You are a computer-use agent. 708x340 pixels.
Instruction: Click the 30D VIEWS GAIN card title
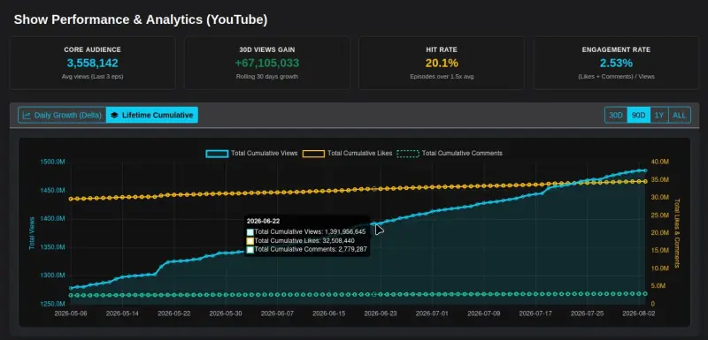point(267,49)
